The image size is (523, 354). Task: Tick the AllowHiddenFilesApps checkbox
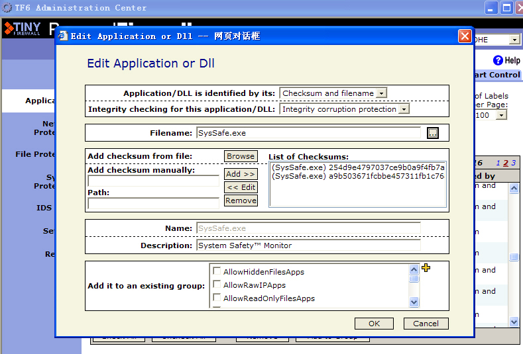point(217,271)
